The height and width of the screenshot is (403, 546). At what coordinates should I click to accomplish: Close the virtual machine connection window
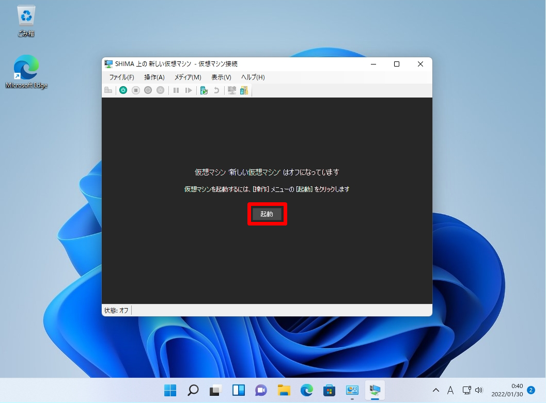coord(420,64)
